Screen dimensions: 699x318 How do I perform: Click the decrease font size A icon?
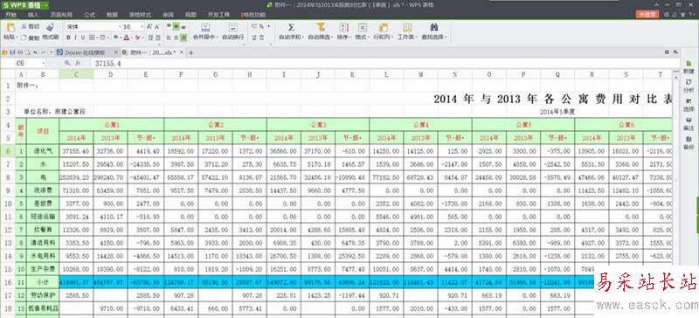click(x=158, y=27)
